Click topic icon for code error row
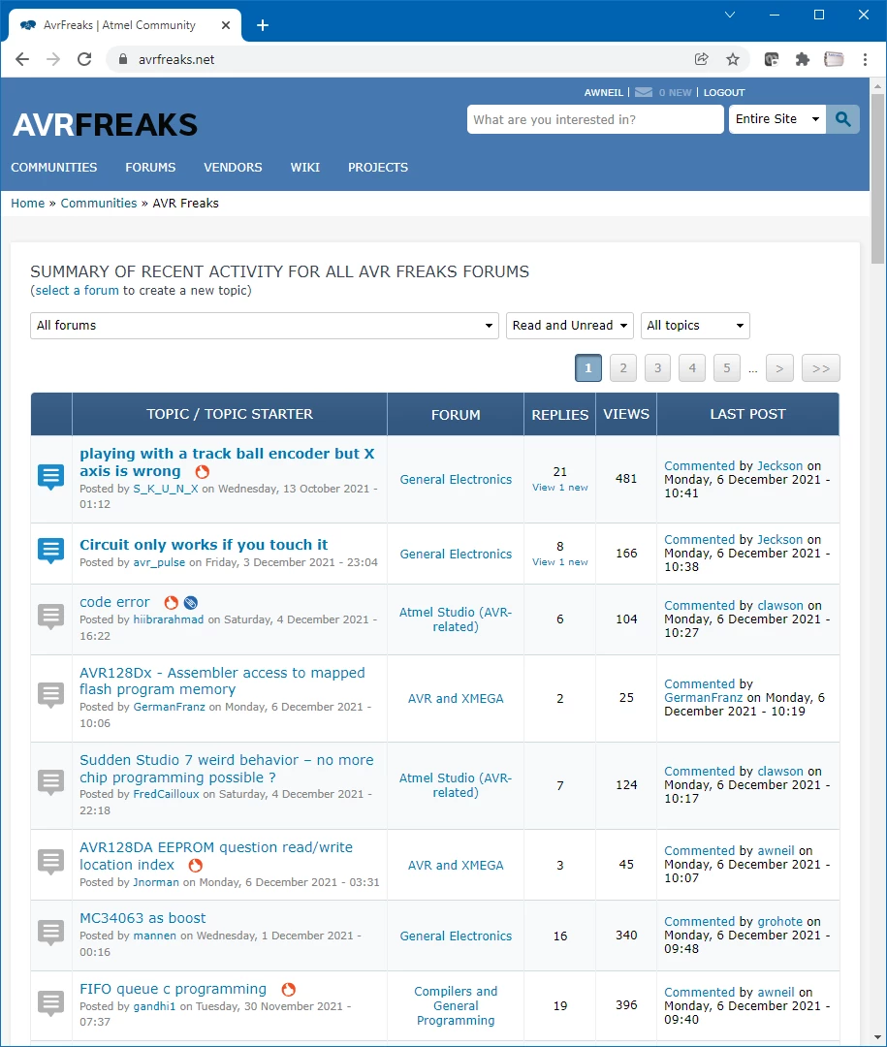887x1047 pixels. pyautogui.click(x=51, y=617)
